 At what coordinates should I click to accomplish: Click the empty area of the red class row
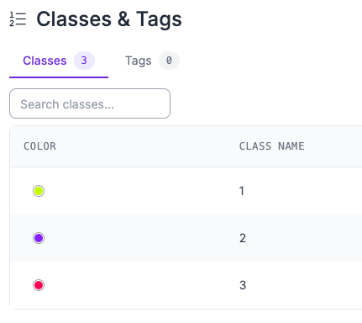point(140,285)
